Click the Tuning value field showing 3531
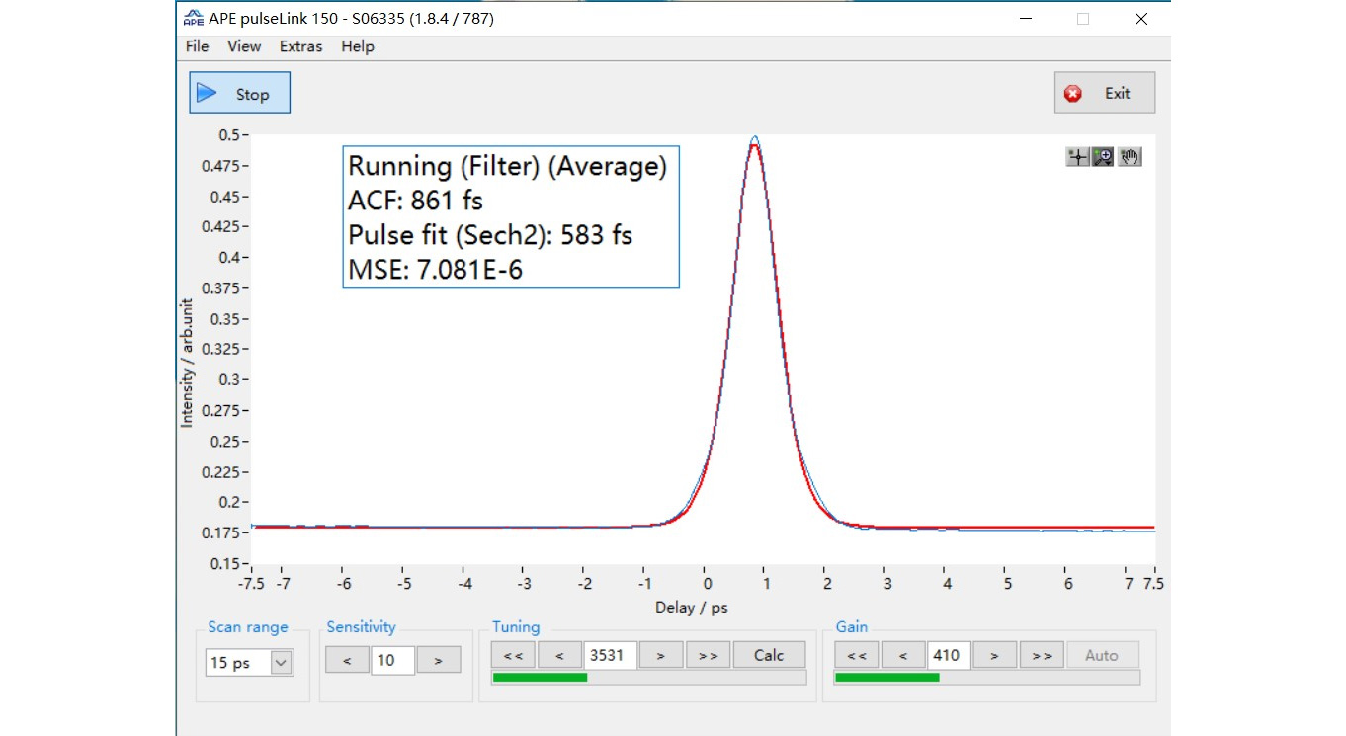1346x736 pixels. 609,655
